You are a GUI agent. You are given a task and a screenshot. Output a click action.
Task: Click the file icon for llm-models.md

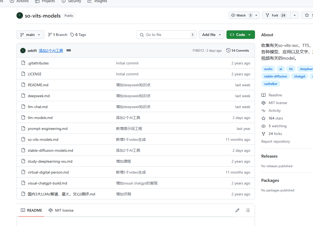(x=23, y=118)
